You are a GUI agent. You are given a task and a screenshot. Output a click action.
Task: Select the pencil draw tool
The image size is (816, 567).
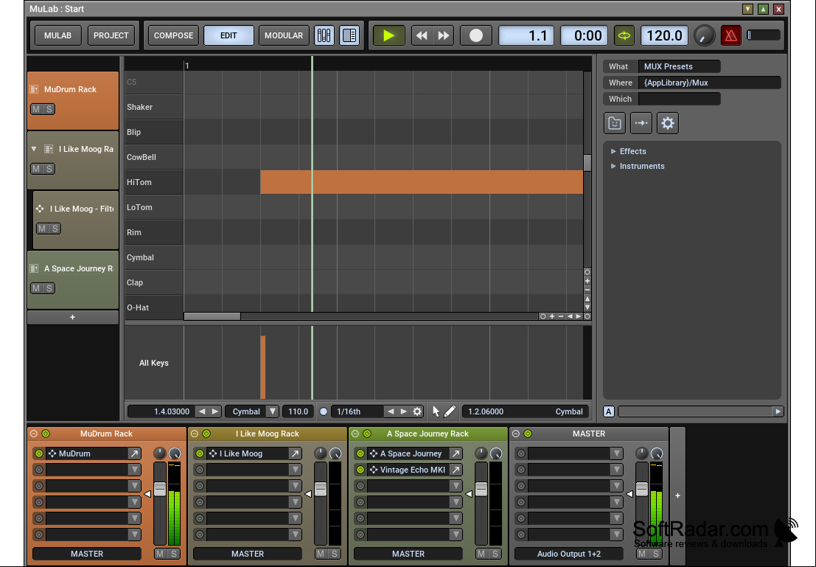(450, 411)
